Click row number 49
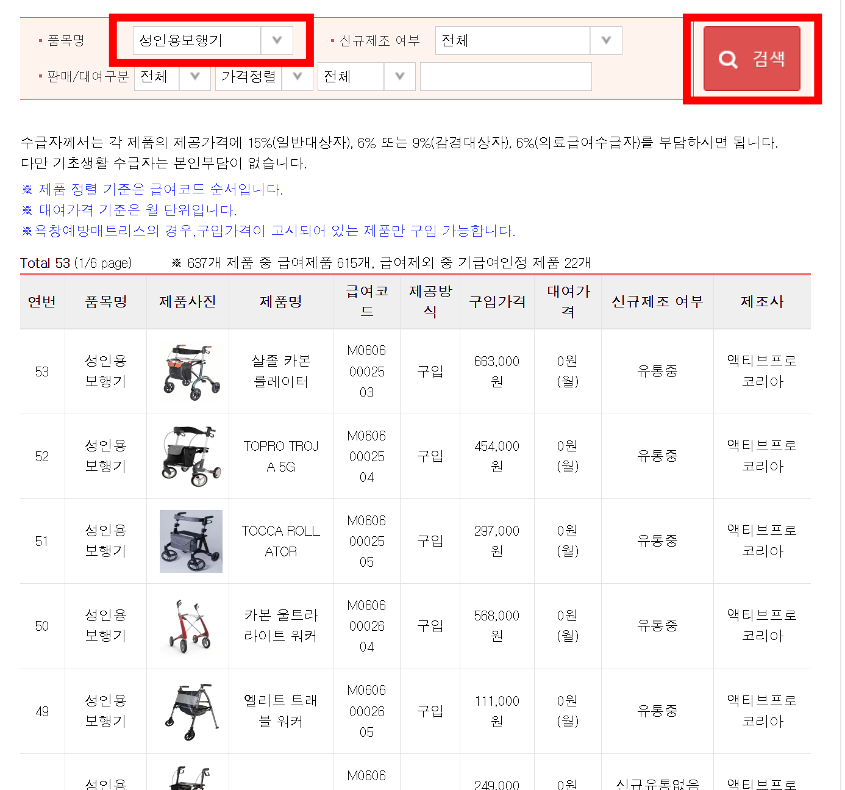The image size is (845, 790). (42, 711)
